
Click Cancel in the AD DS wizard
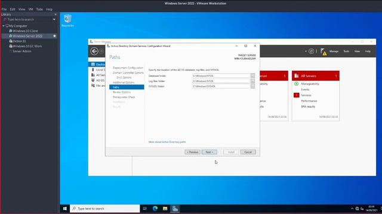248,152
